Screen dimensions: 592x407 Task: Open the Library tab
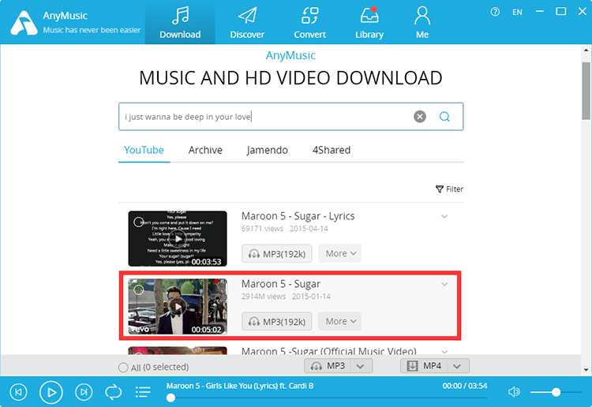point(369,23)
